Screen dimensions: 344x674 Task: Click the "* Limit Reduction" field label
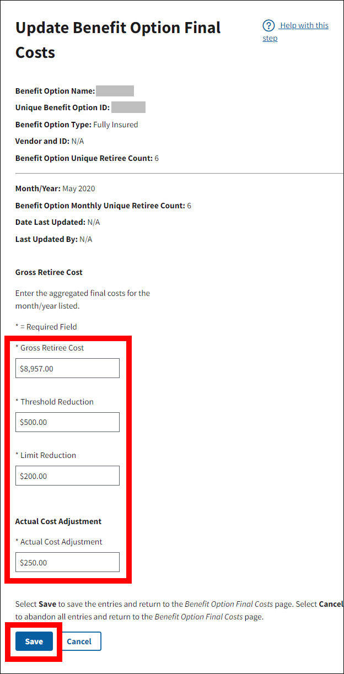pos(46,455)
